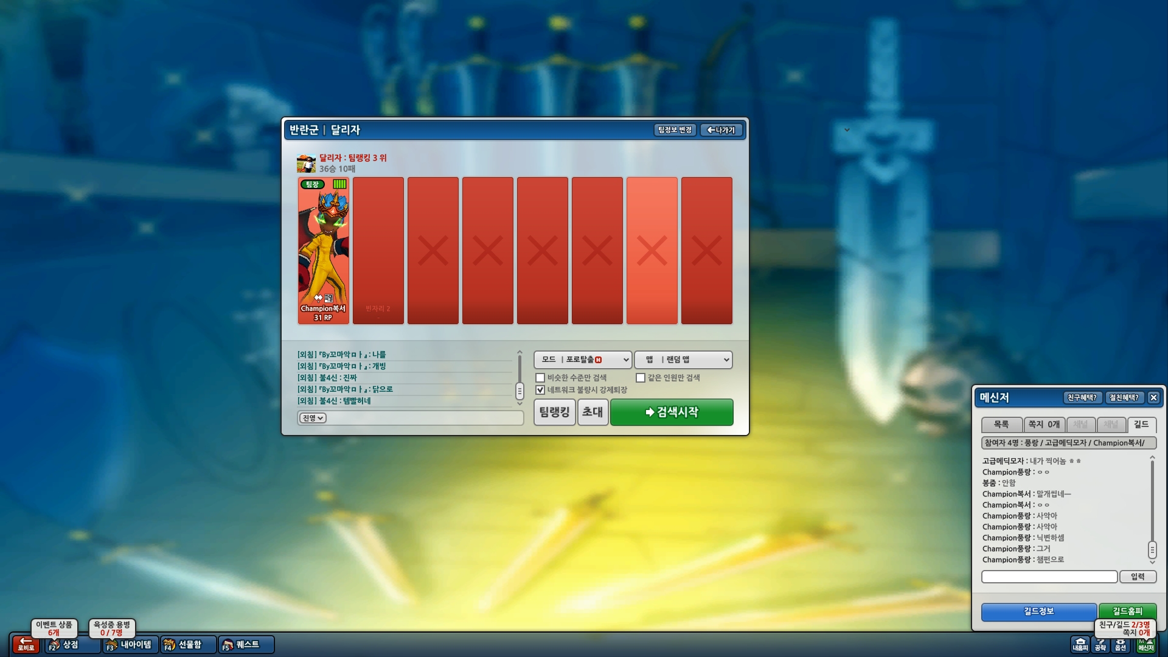Switch to the 쪽지 0개 tab

click(1044, 425)
